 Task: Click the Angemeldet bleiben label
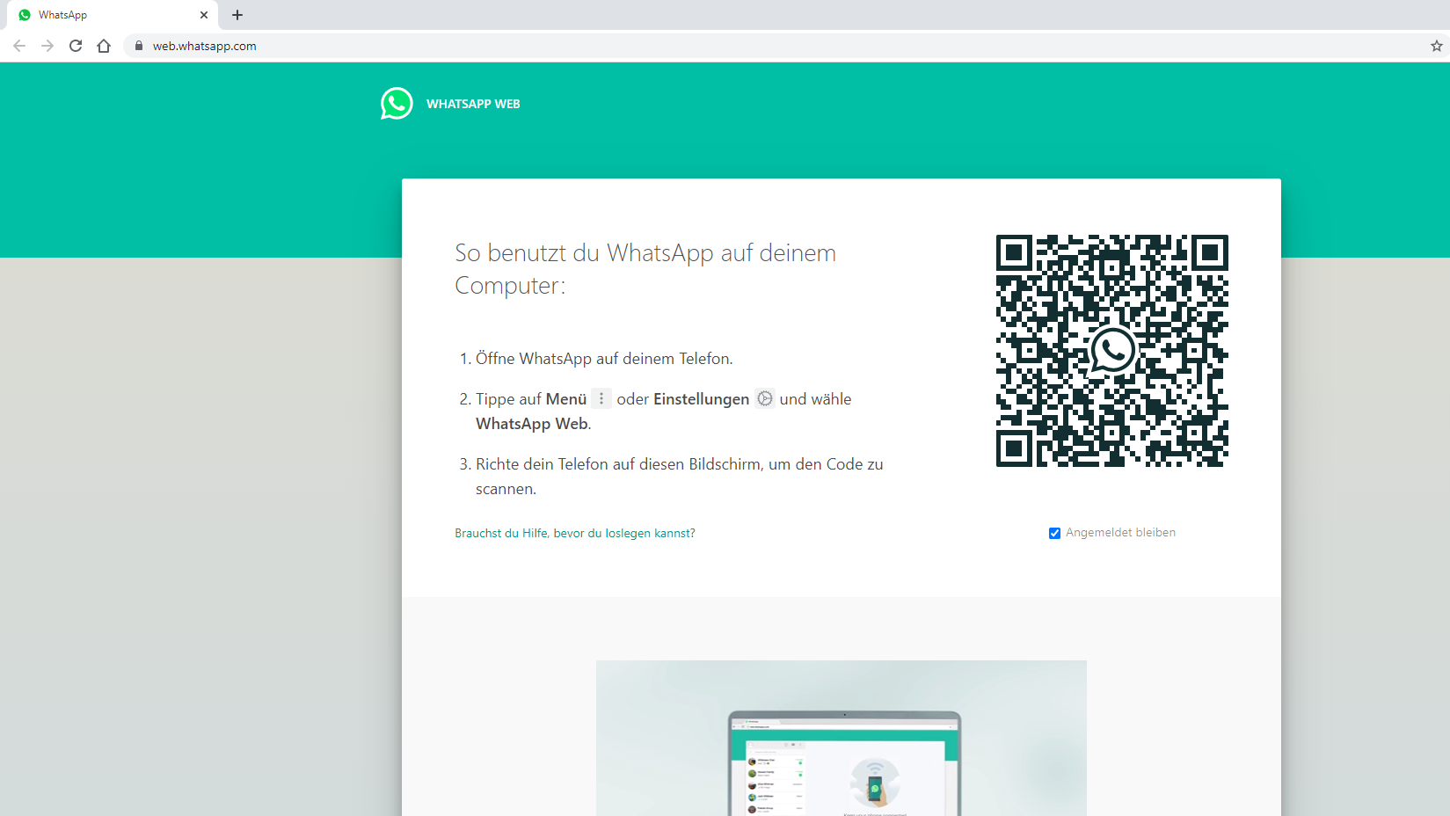tap(1120, 533)
